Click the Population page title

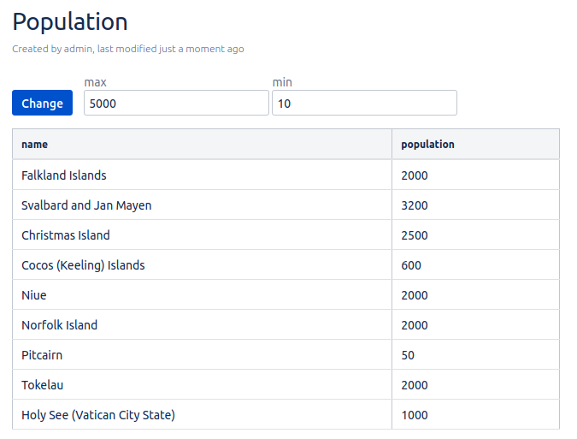click(70, 22)
